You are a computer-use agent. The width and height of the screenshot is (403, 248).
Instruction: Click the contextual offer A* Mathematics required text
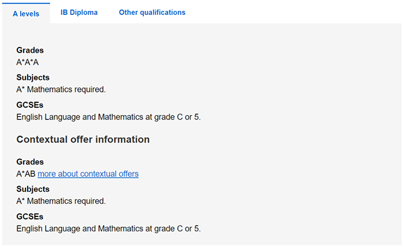point(61,201)
